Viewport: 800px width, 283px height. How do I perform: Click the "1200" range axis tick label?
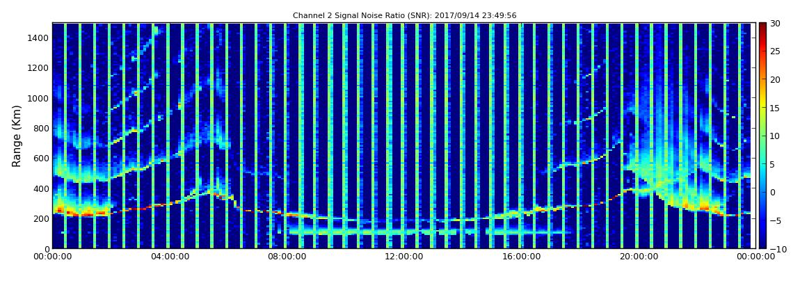pyautogui.click(x=39, y=68)
